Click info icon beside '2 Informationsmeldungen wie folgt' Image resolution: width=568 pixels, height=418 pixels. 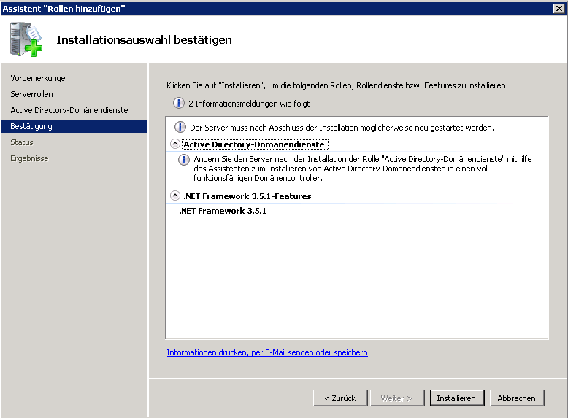(178, 104)
